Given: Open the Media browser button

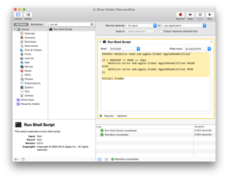Looking at the screenshot, I should point(28,15).
